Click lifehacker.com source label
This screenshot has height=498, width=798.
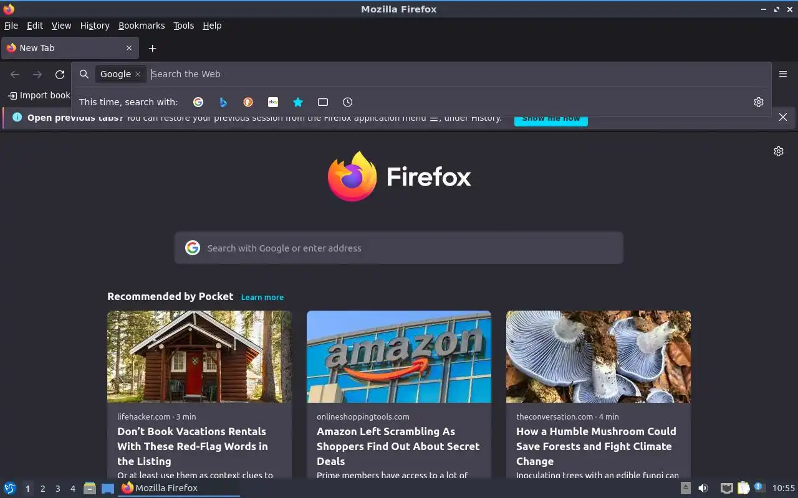click(x=143, y=416)
